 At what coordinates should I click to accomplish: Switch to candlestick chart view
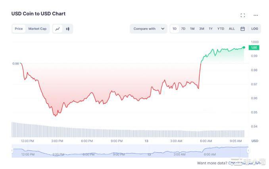68,29
